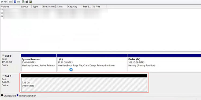Image resolution: width=201 pixels, height=100 pixels.
Task: Click the Unallocated legend label
Action: 10,96
